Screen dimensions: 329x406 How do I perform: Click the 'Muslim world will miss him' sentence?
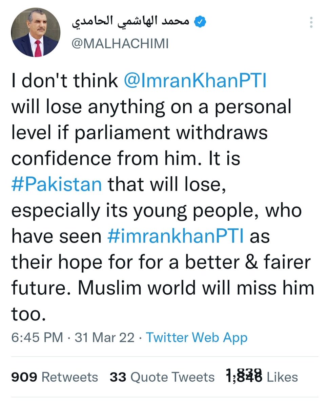click(191, 288)
